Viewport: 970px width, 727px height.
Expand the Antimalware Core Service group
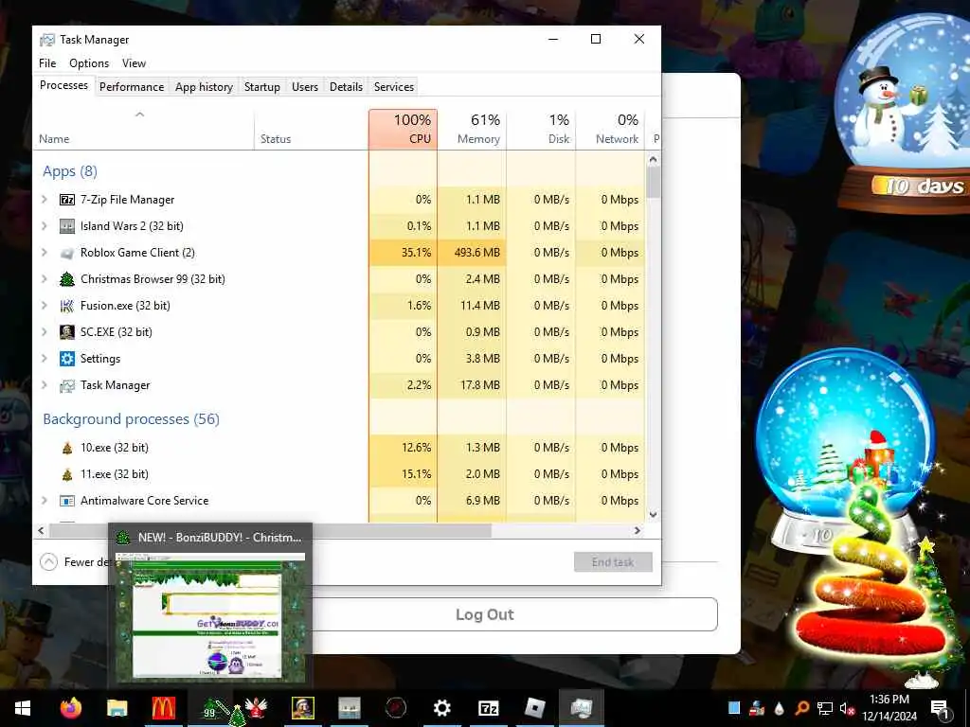(x=45, y=501)
